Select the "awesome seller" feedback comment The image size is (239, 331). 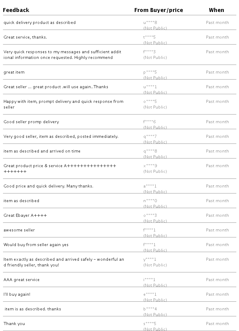coord(19,230)
